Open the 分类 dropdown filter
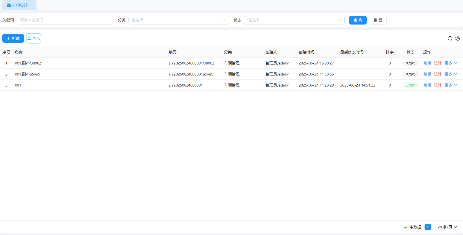Viewport: 463px width, 235px height. [178, 20]
